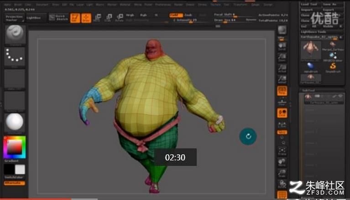The image size is (350, 200).
Task: Open the Material menu
Action: [125, 5]
